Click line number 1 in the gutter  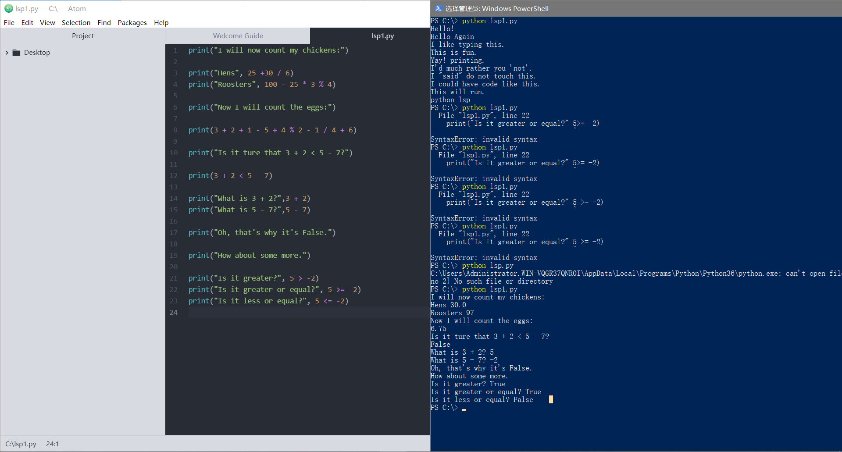coord(175,50)
